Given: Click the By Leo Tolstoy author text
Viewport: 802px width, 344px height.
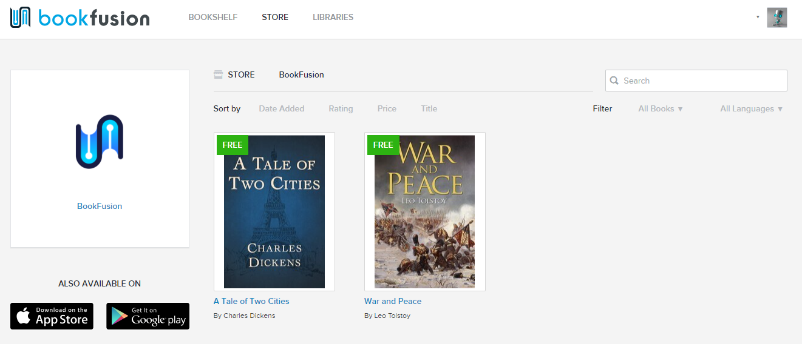Looking at the screenshot, I should point(387,316).
